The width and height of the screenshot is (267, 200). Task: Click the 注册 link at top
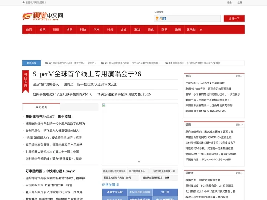[240, 3]
